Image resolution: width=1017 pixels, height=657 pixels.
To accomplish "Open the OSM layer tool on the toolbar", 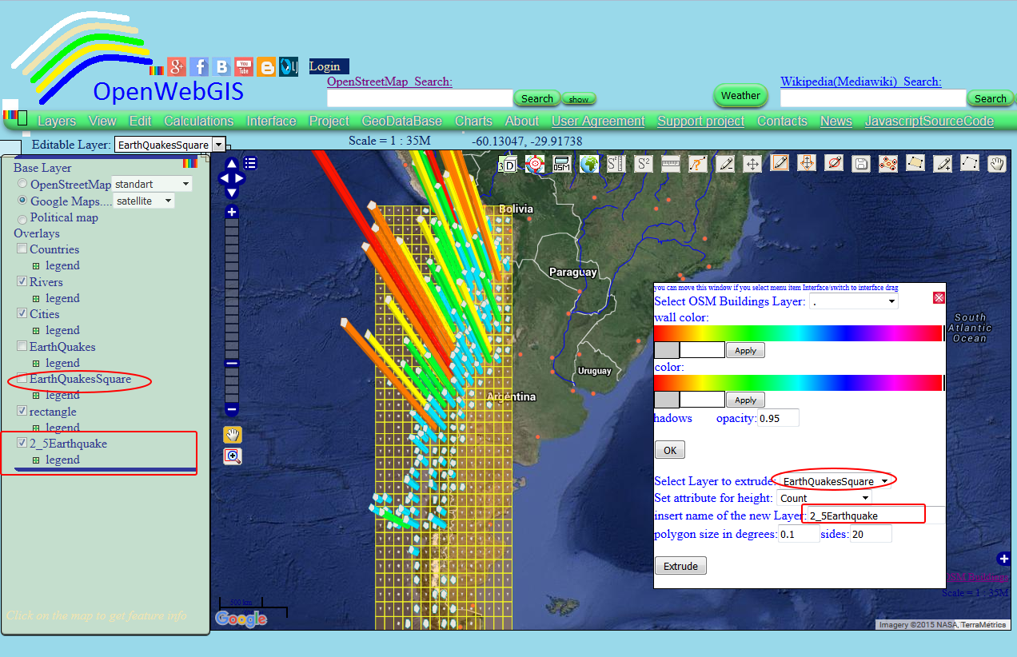I will click(x=560, y=163).
